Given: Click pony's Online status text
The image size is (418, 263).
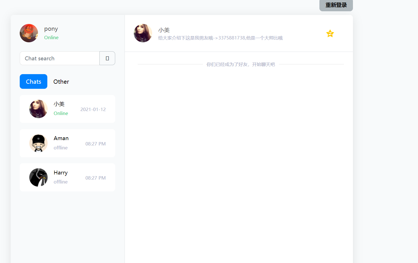Looking at the screenshot, I should (x=51, y=37).
